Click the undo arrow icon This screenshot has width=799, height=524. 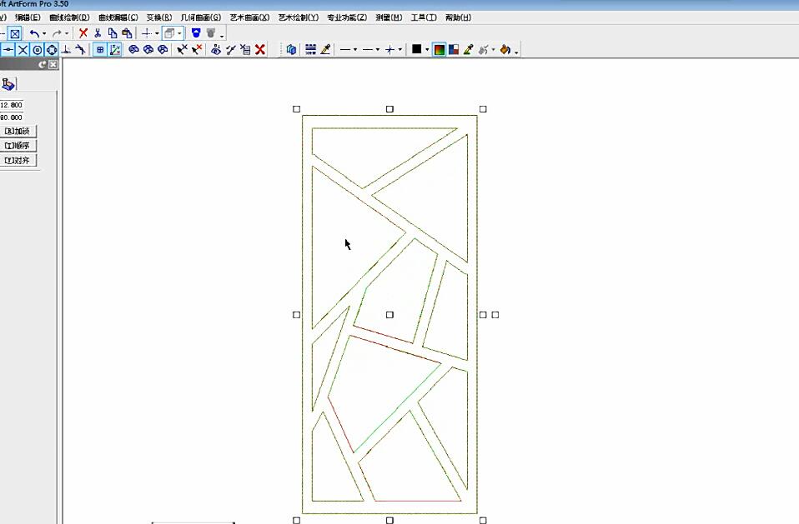pyautogui.click(x=33, y=33)
